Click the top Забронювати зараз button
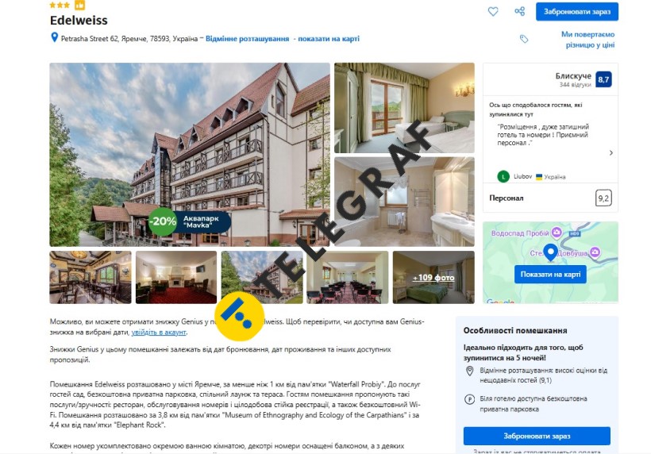 576,12
